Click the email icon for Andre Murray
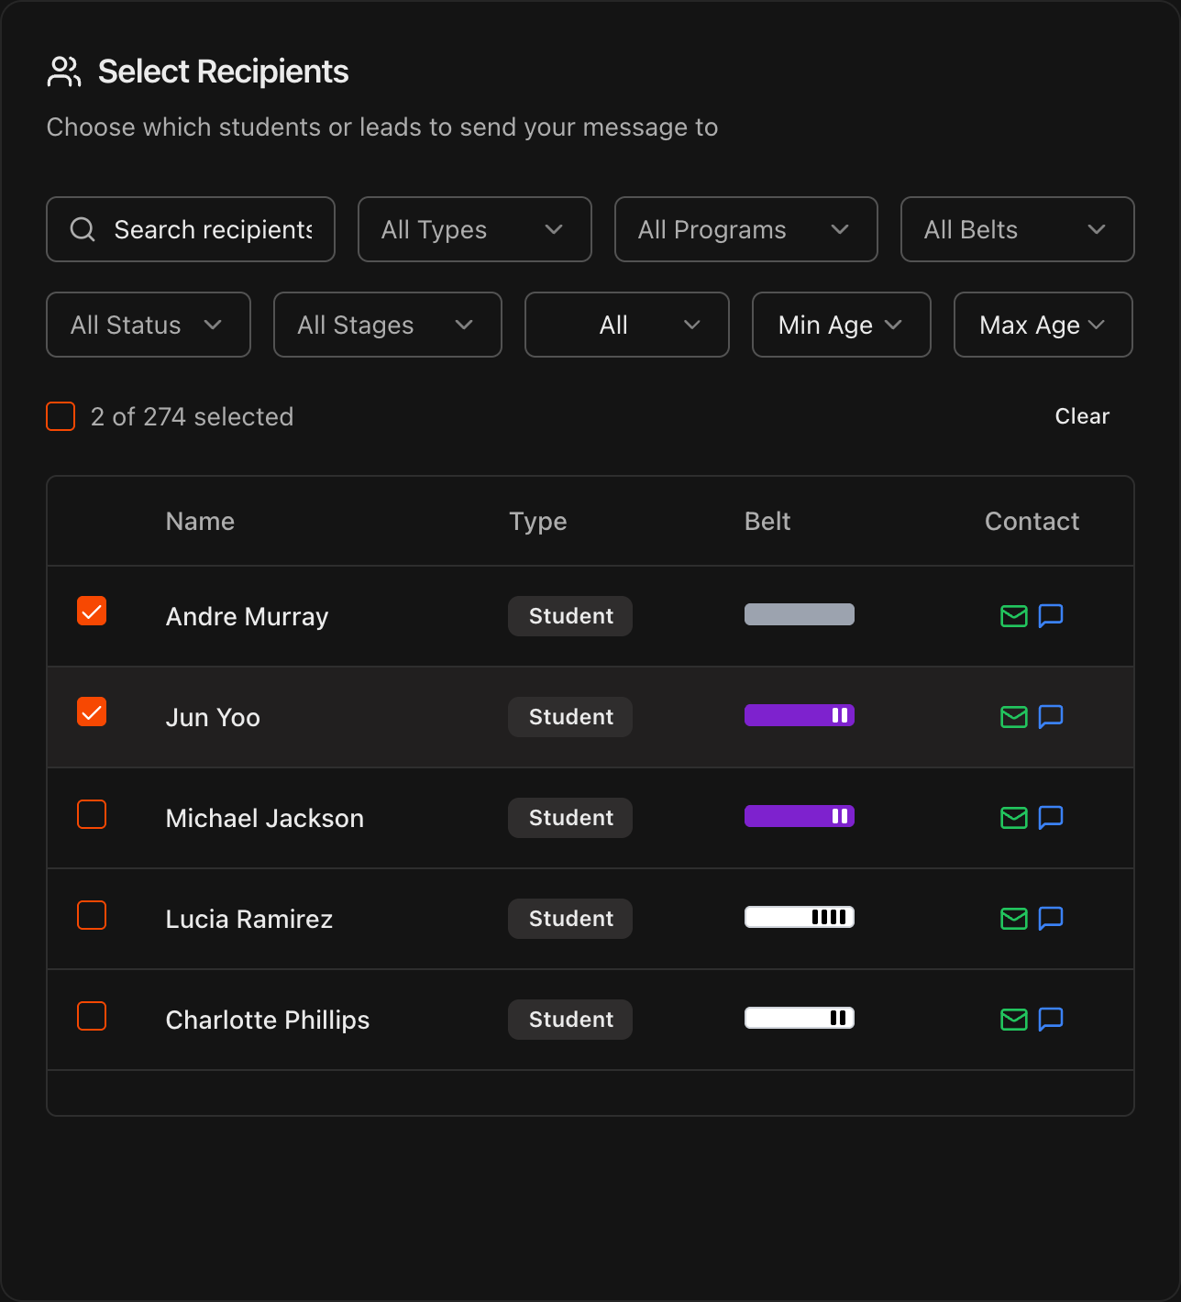The width and height of the screenshot is (1181, 1302). click(x=1013, y=616)
